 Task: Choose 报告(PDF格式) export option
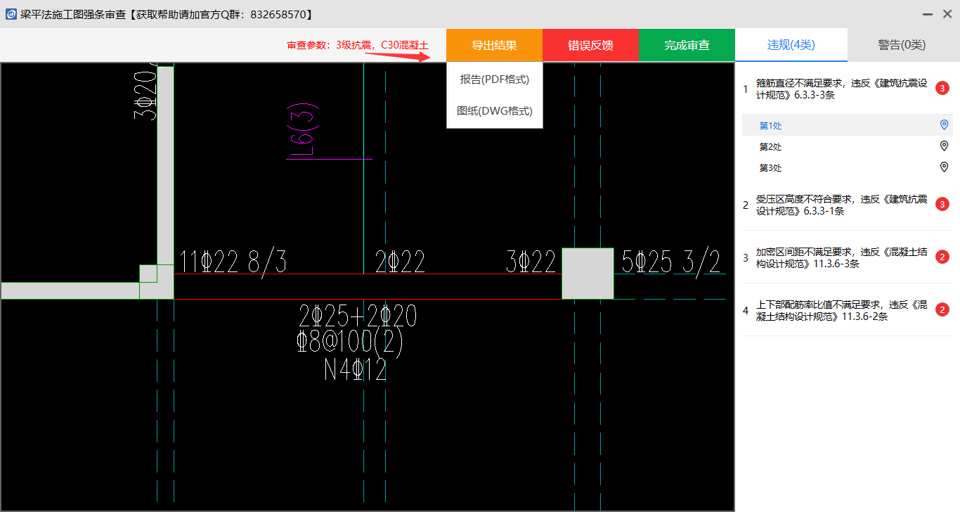click(494, 79)
